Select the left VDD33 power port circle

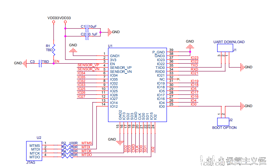54,22
